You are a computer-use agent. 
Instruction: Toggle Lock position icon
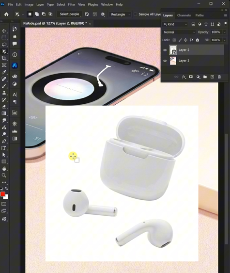tap(185, 40)
